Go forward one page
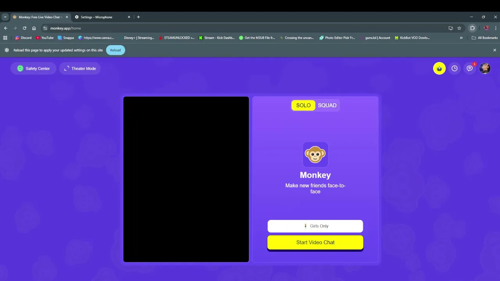 click(15, 28)
